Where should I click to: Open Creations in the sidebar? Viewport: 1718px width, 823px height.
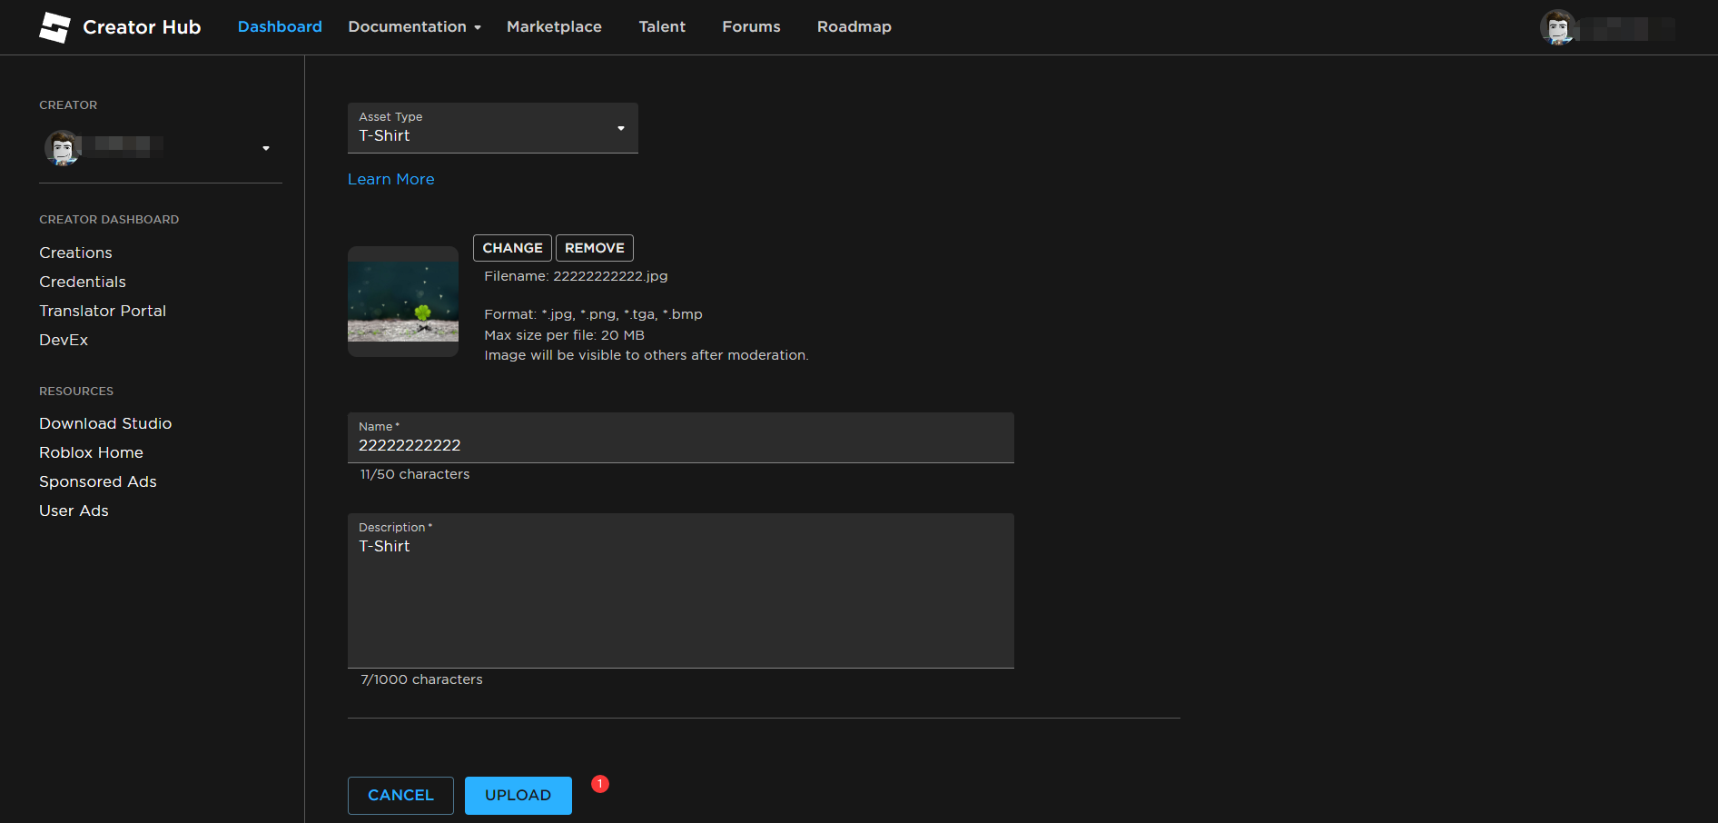point(75,253)
